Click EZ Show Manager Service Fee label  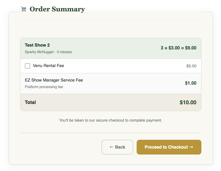tap(54, 80)
